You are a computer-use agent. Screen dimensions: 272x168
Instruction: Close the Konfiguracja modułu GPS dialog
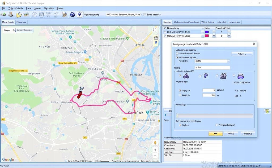point(254,44)
